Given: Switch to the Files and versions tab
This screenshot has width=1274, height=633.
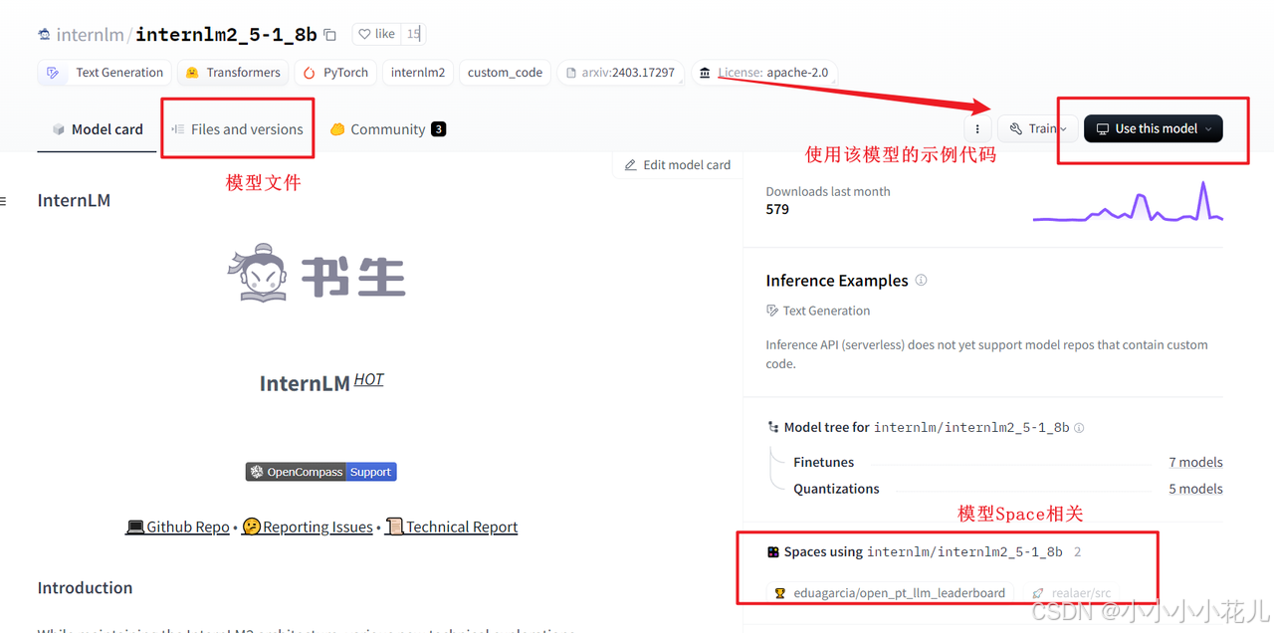Looking at the screenshot, I should [238, 128].
